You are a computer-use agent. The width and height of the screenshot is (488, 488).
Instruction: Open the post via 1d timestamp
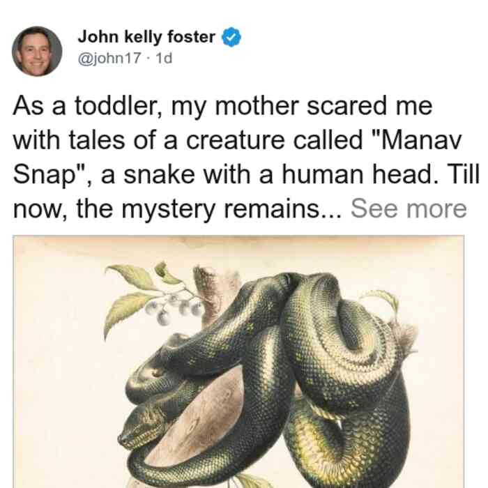pyautogui.click(x=164, y=58)
